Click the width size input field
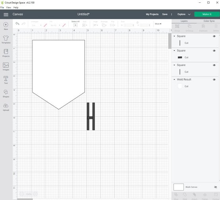This screenshot has width=220, height=200. coord(128,25)
